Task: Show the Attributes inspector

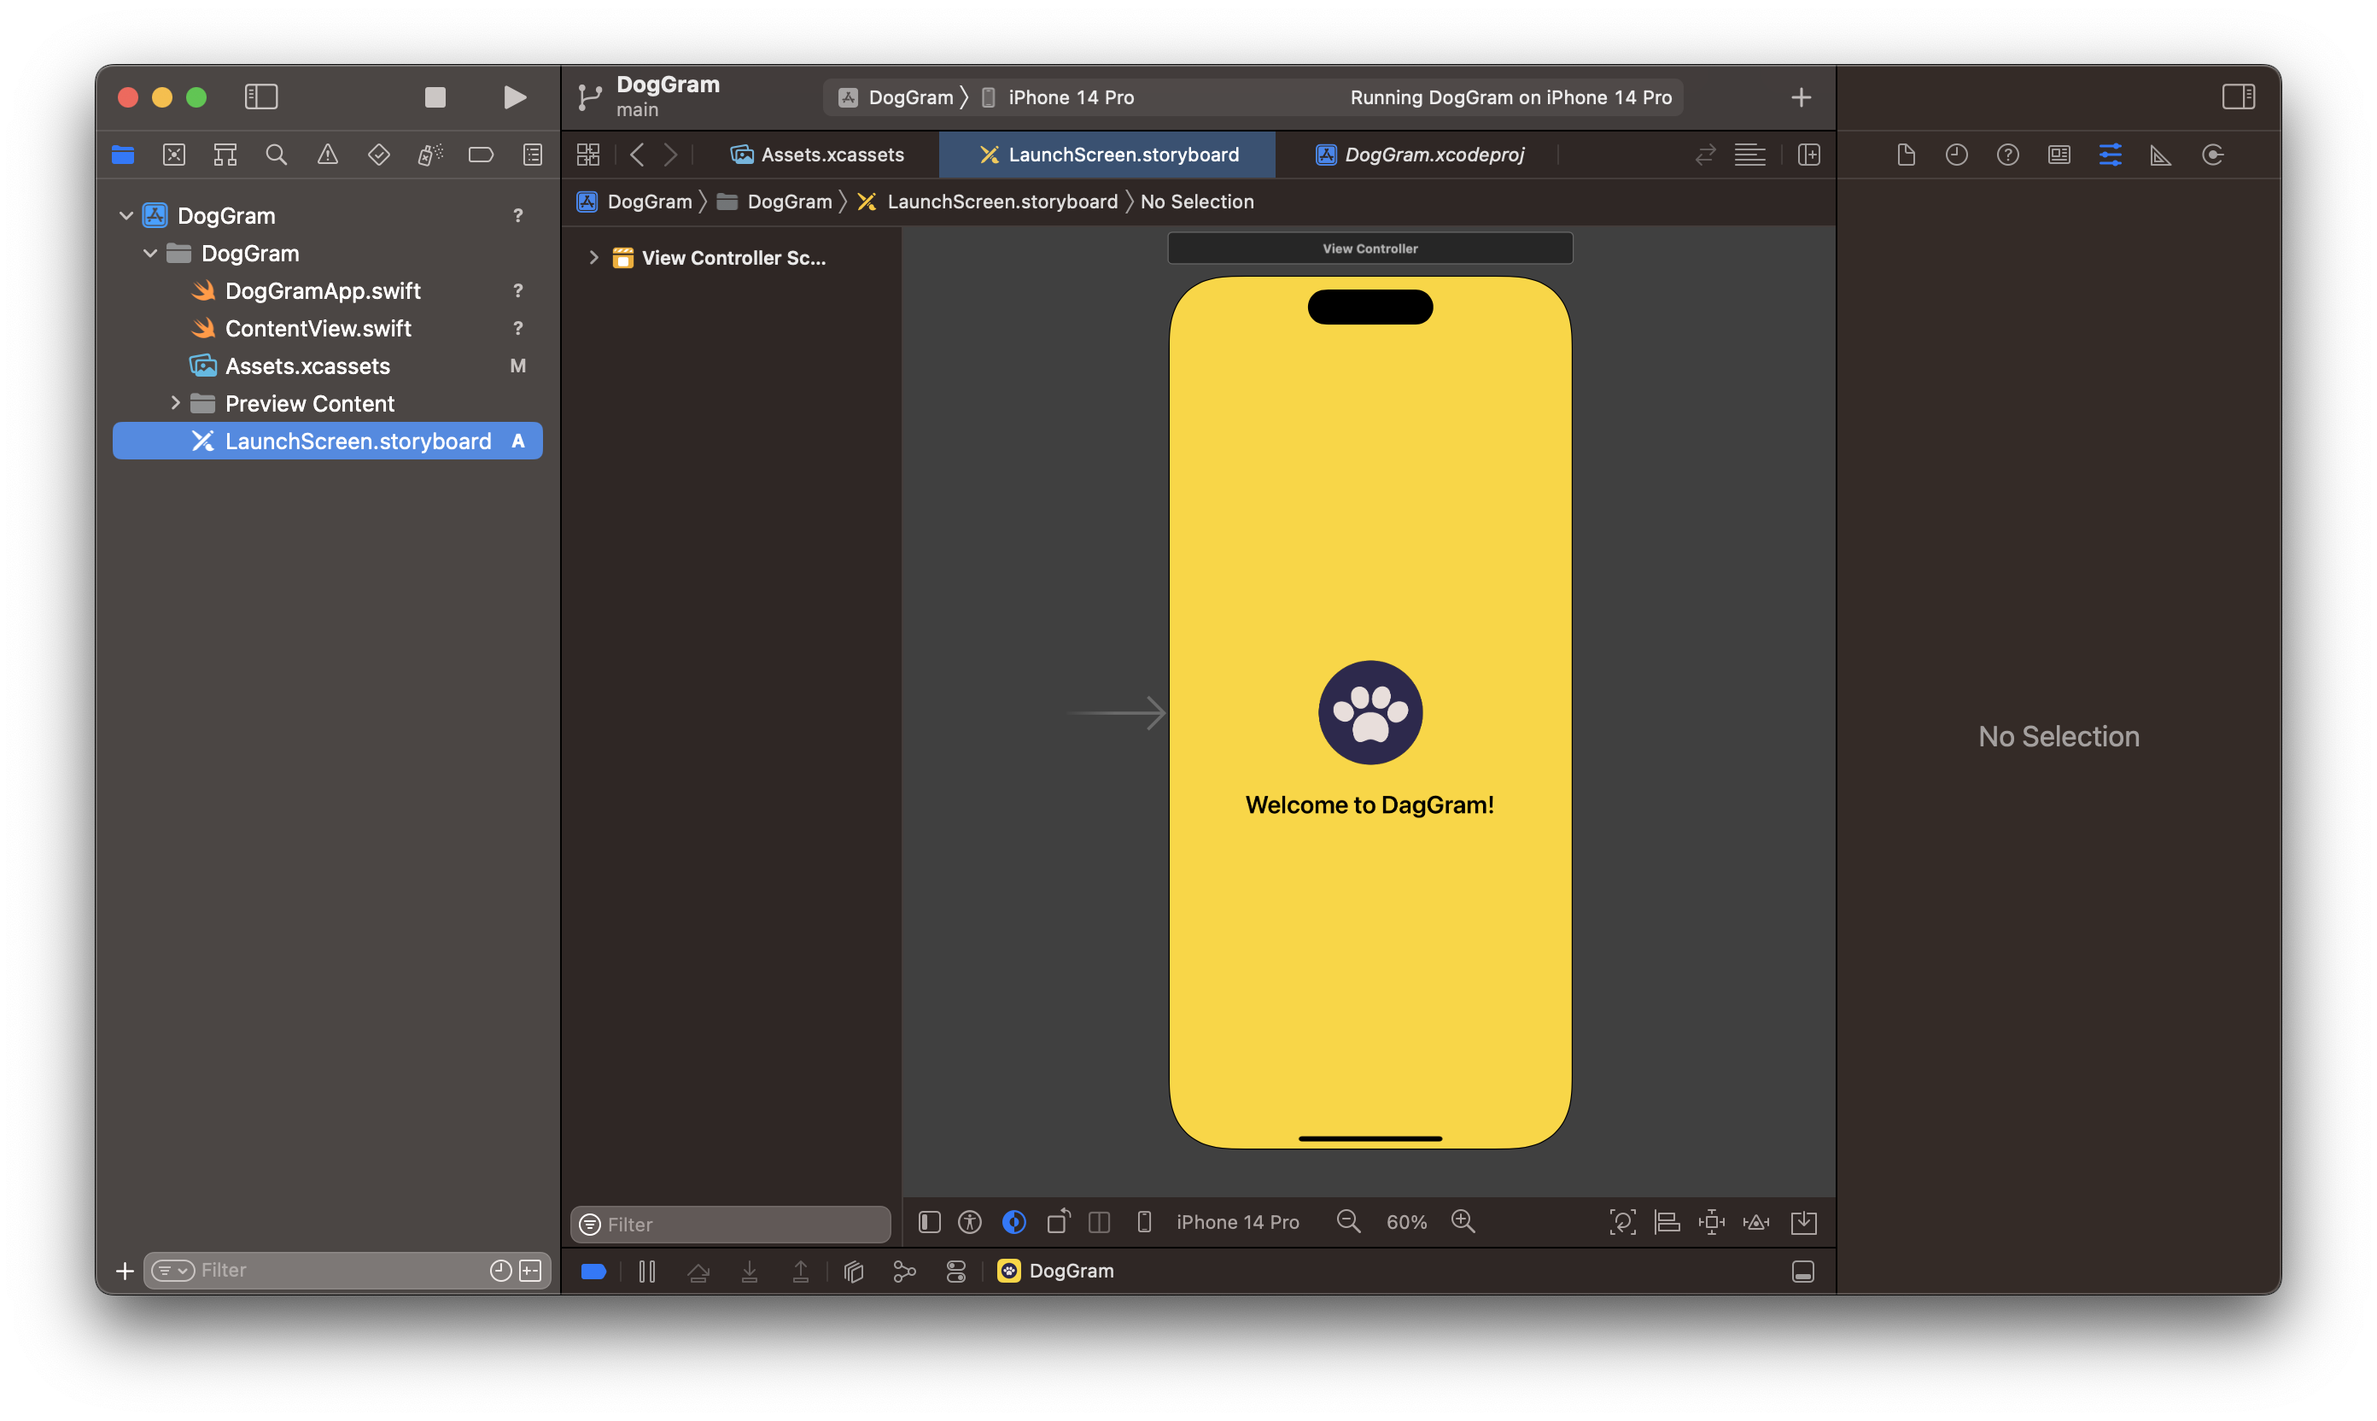Action: point(2110,155)
